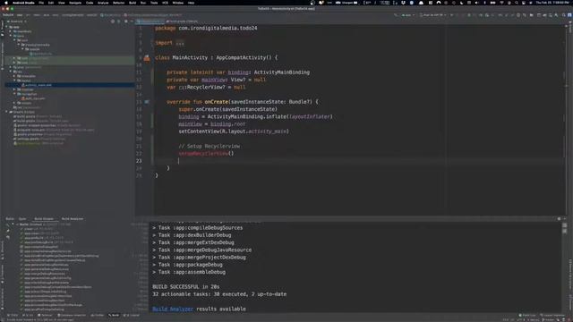Click the setContentView(R.layout.activity_main) code line

point(234,131)
